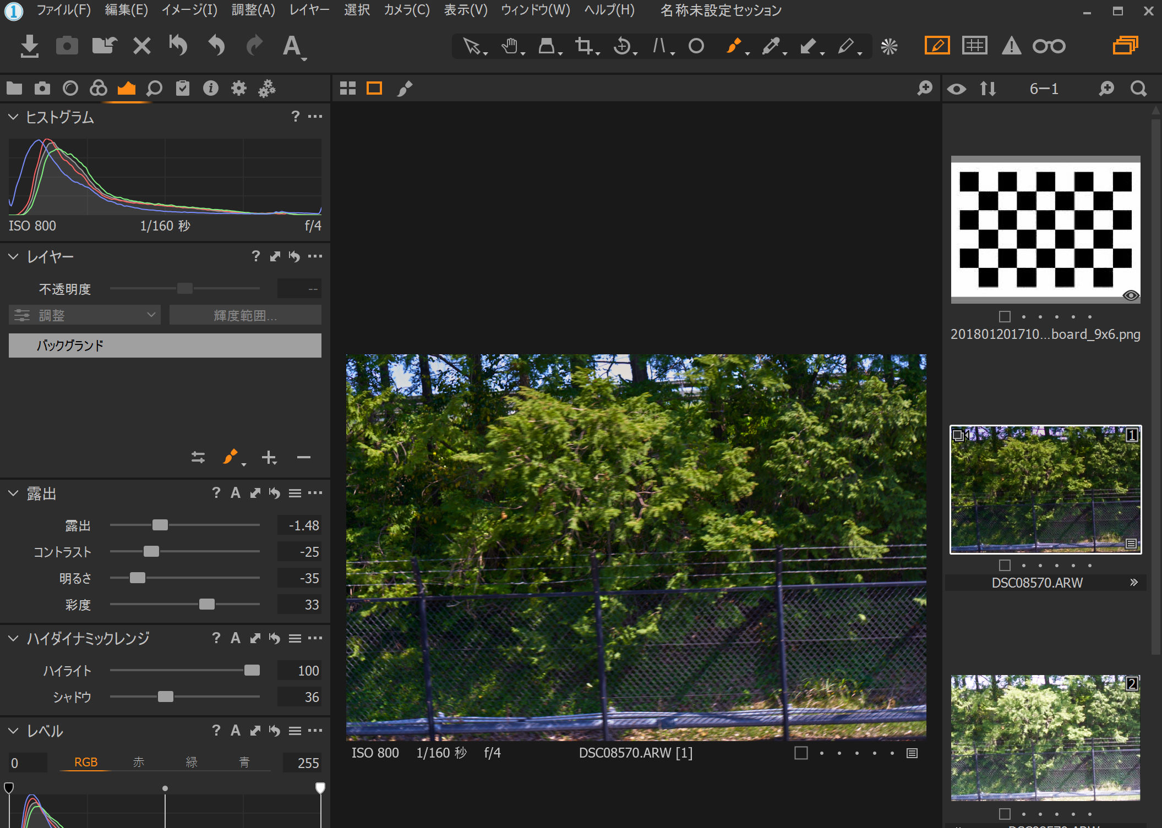The height and width of the screenshot is (828, 1162).
Task: Open the Exposure tool tab
Action: point(127,89)
